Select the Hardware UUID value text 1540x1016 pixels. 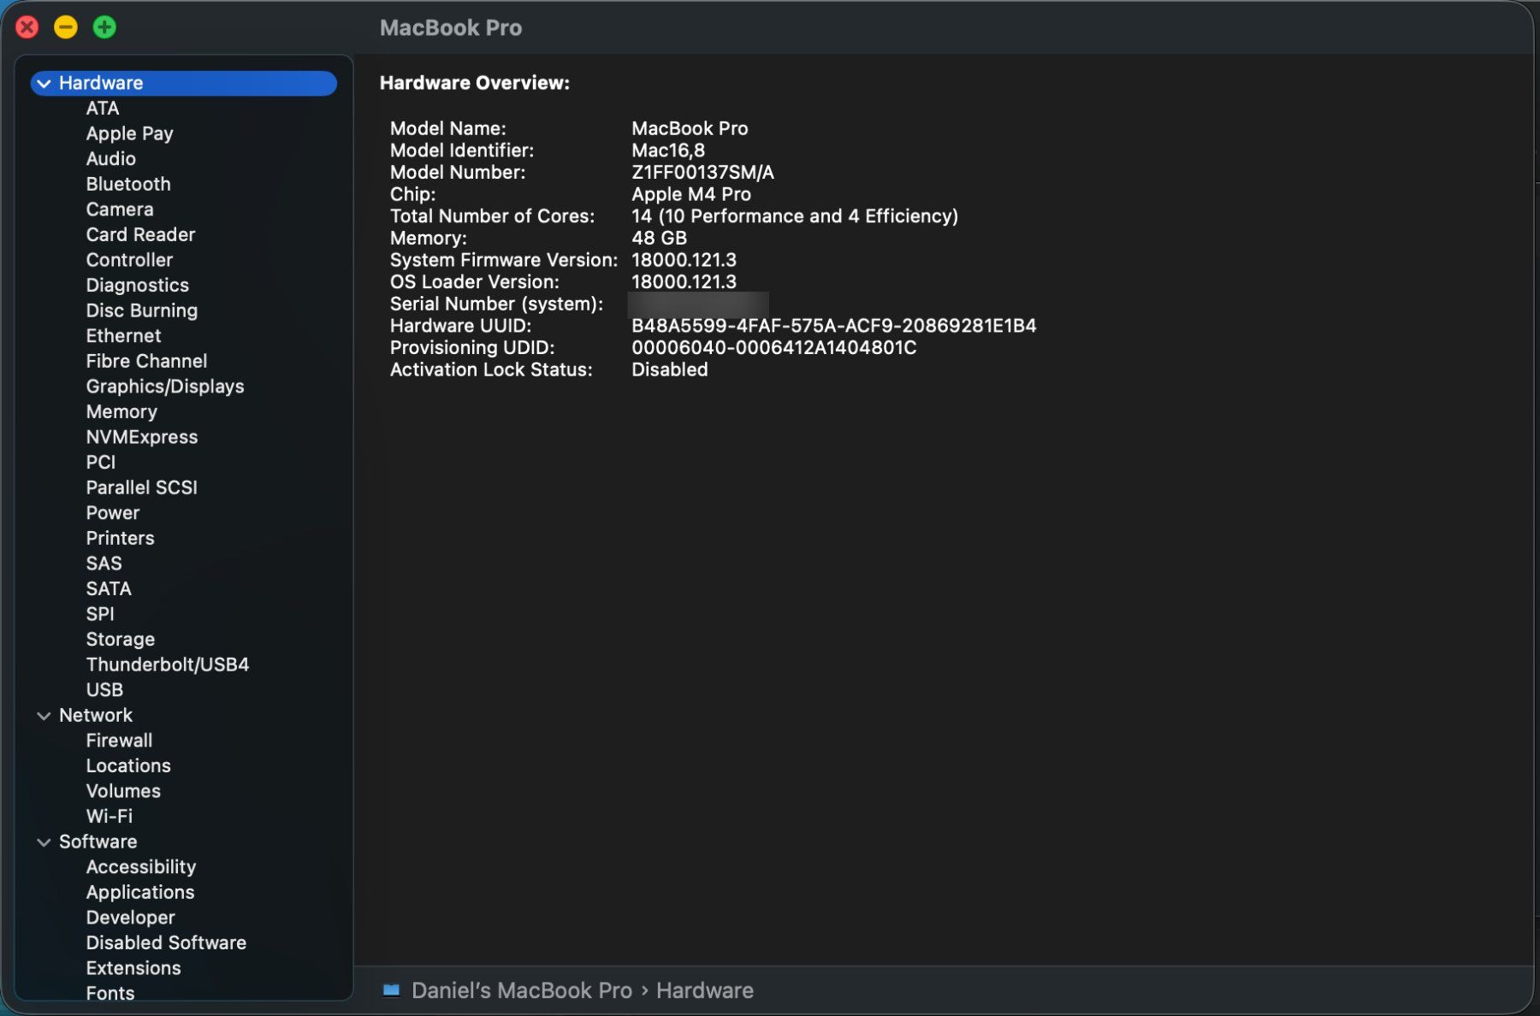(x=833, y=326)
